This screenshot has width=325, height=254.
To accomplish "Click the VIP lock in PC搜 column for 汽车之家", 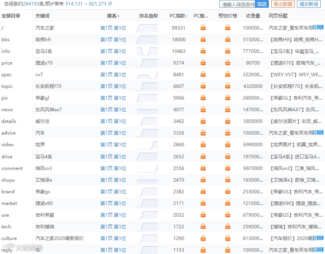I will 203,28.
